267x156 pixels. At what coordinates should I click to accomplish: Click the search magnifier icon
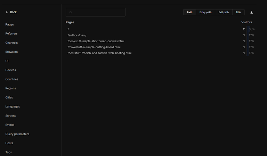(71, 12)
